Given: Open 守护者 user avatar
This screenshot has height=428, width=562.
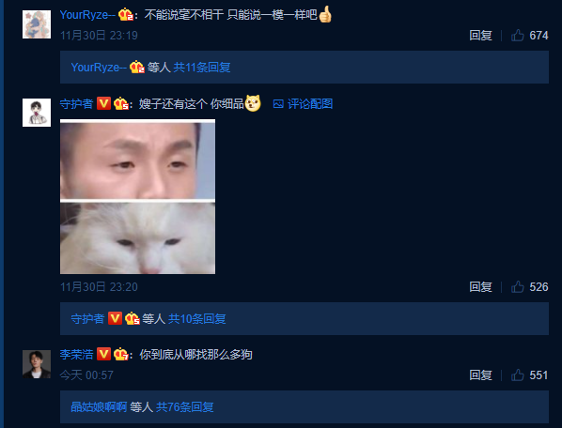Looking at the screenshot, I should (37, 113).
